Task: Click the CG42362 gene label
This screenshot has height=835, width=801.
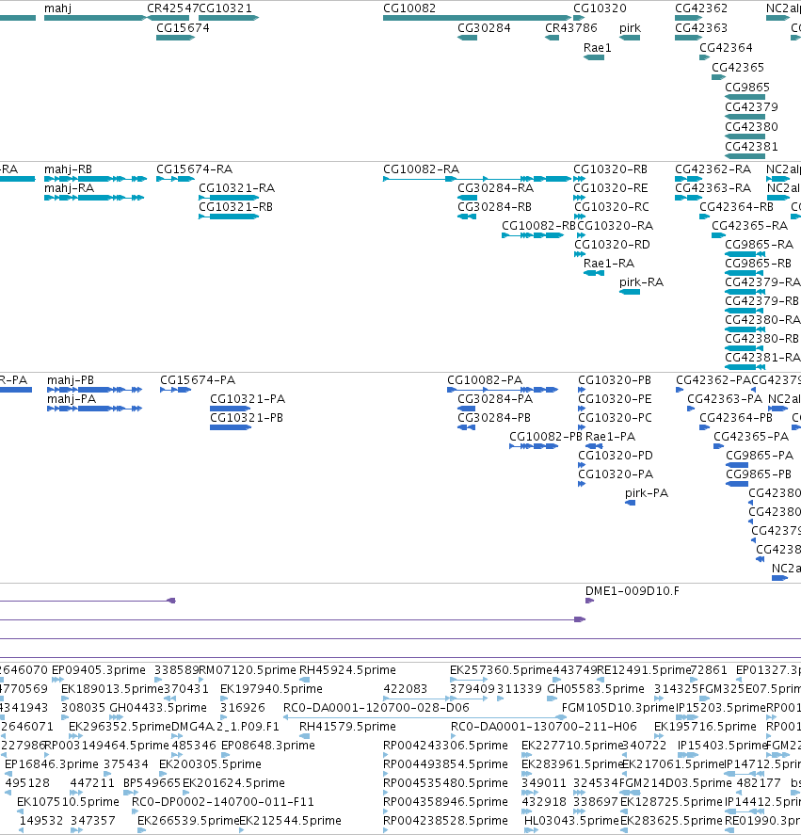Action: 701,8
